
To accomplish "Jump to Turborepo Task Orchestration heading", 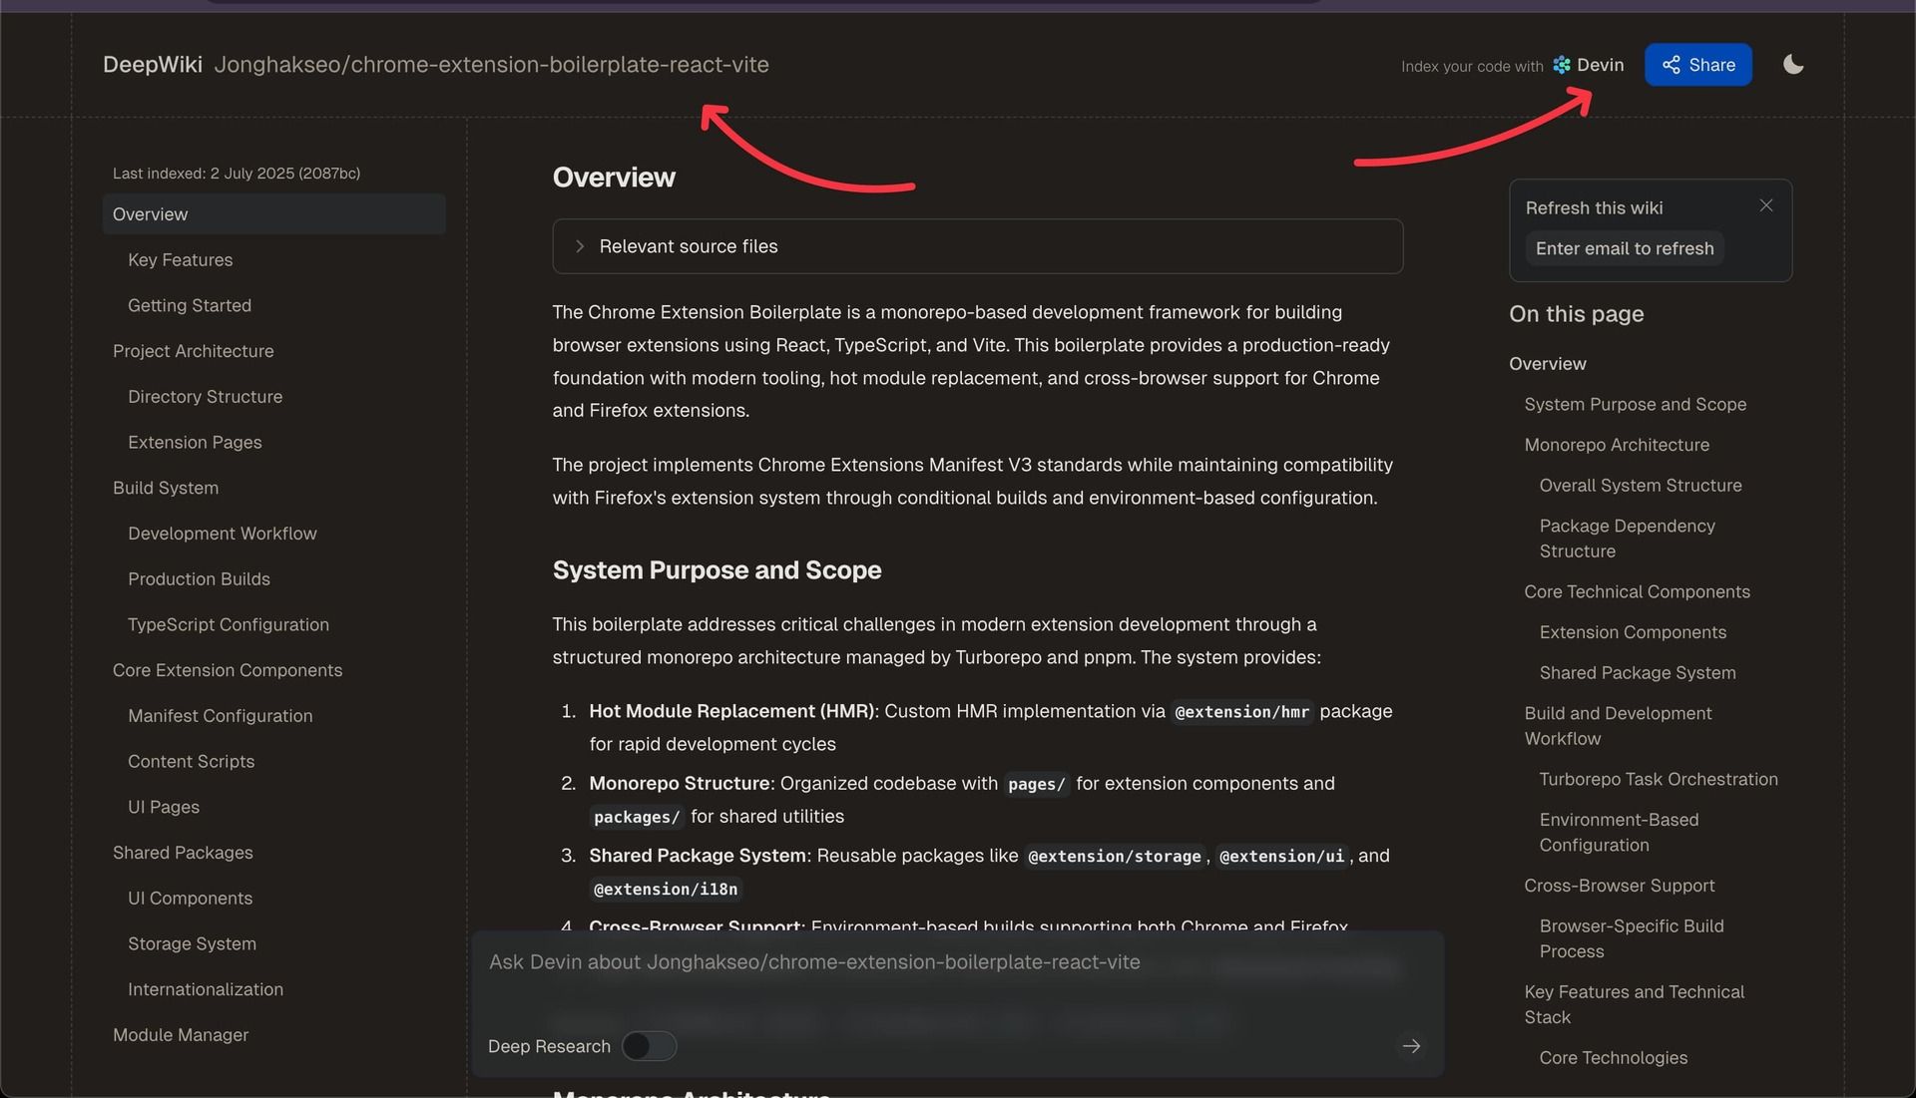I will coord(1658,779).
